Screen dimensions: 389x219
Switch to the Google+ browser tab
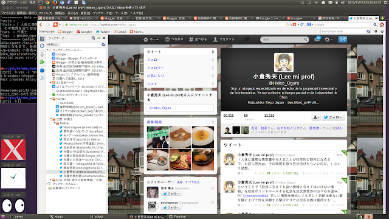(x=301, y=18)
